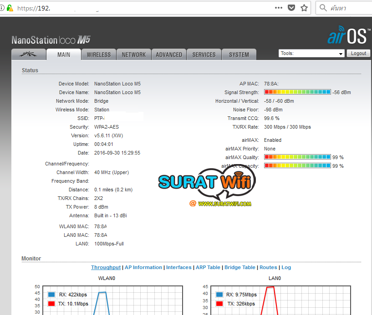
Task: Click the Transmit CCQ 99.6 % value
Action: coord(272,118)
